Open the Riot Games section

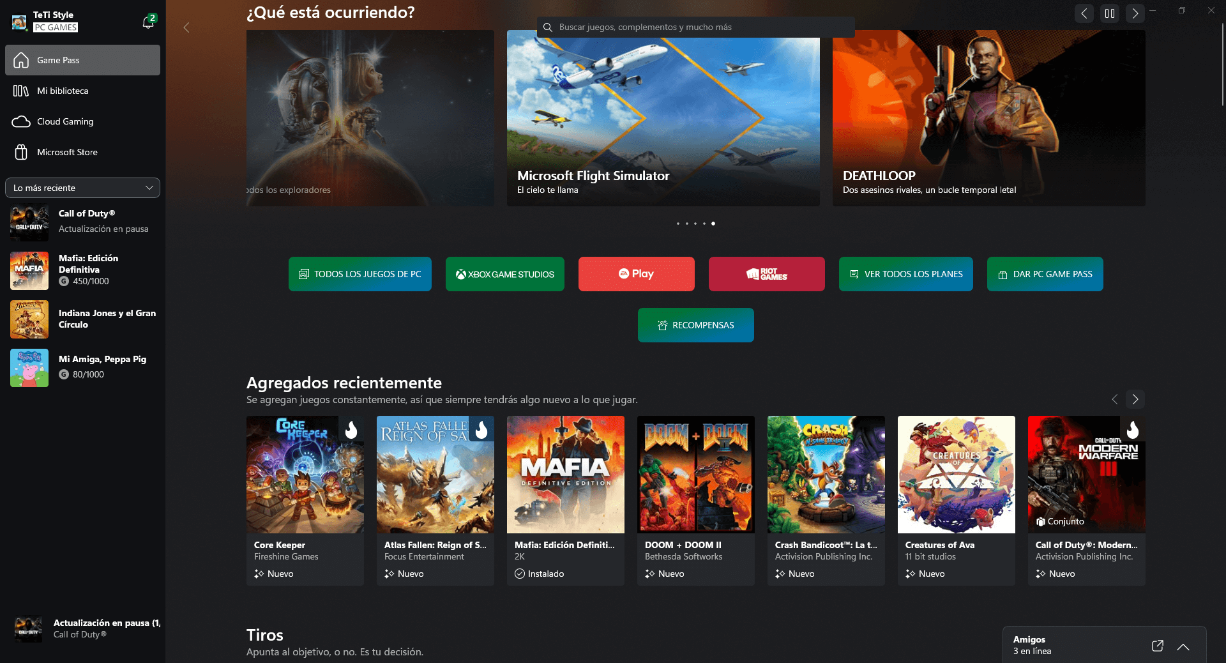coord(766,274)
